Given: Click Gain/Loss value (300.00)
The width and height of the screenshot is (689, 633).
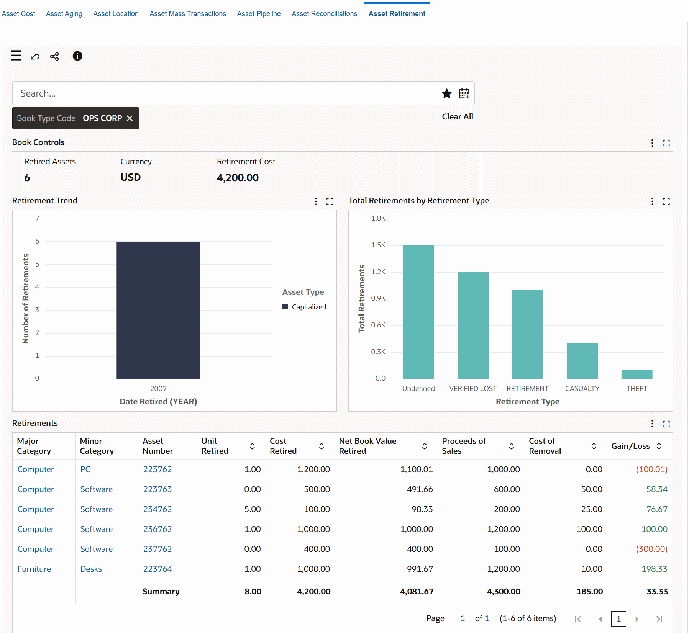Looking at the screenshot, I should 651,549.
